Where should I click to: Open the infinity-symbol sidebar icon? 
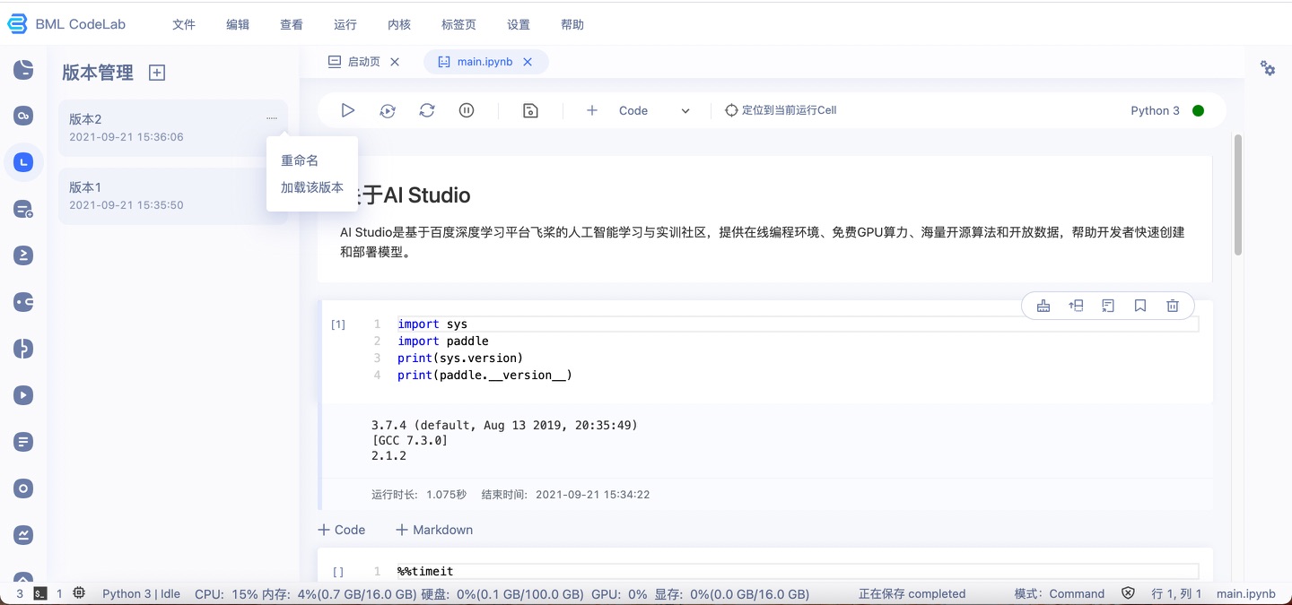coord(23,116)
